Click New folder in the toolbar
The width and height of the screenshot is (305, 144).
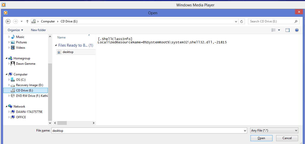(38, 30)
